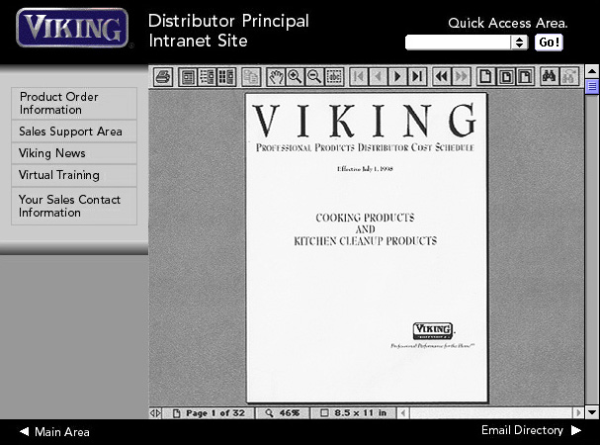Open Viking News

pos(74,153)
